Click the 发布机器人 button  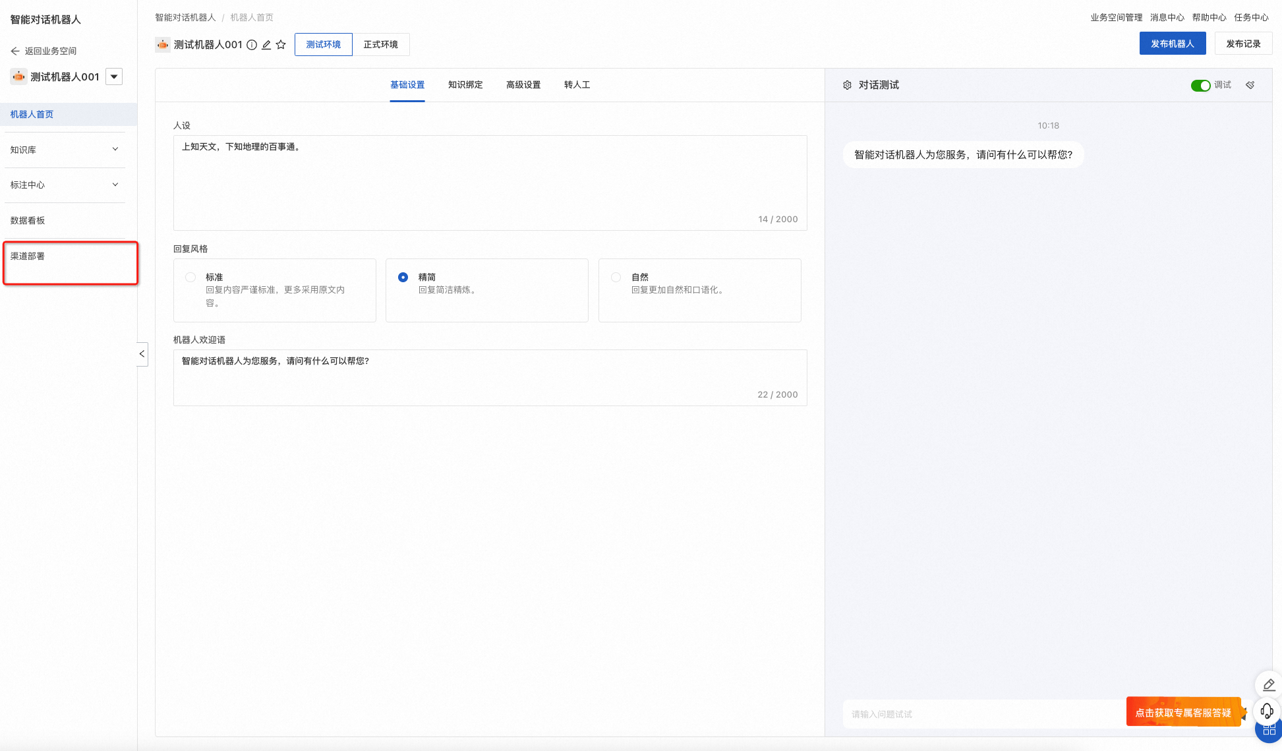tap(1173, 44)
